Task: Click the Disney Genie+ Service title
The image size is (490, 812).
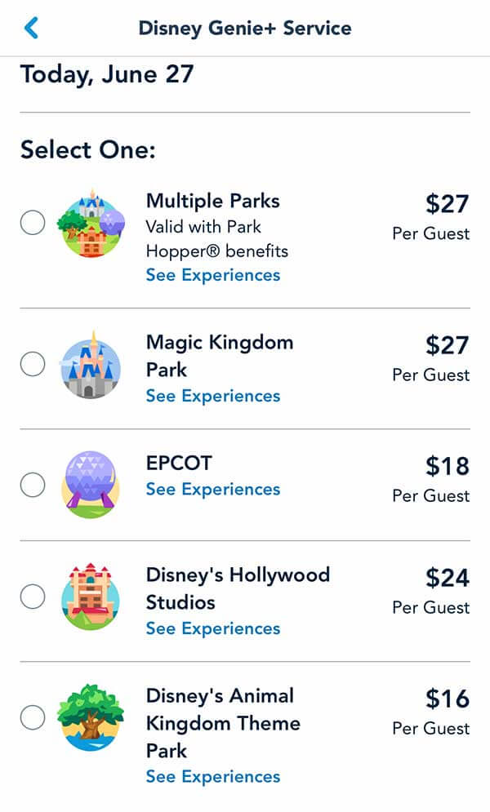Action: pyautogui.click(x=245, y=28)
